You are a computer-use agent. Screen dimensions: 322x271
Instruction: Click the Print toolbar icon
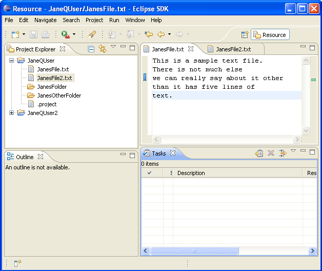[45, 34]
